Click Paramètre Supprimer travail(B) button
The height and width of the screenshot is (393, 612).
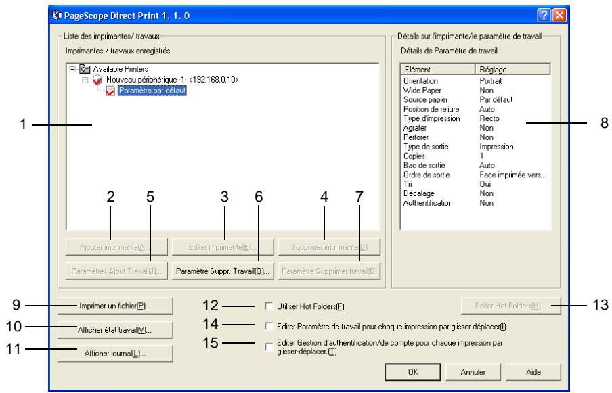(329, 271)
